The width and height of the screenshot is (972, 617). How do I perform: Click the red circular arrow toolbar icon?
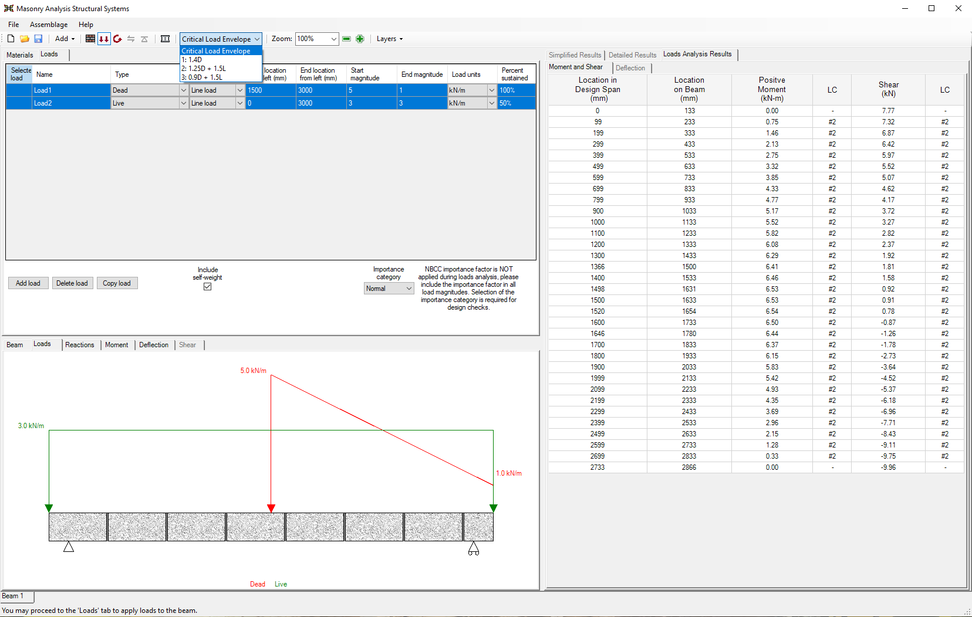(x=117, y=39)
